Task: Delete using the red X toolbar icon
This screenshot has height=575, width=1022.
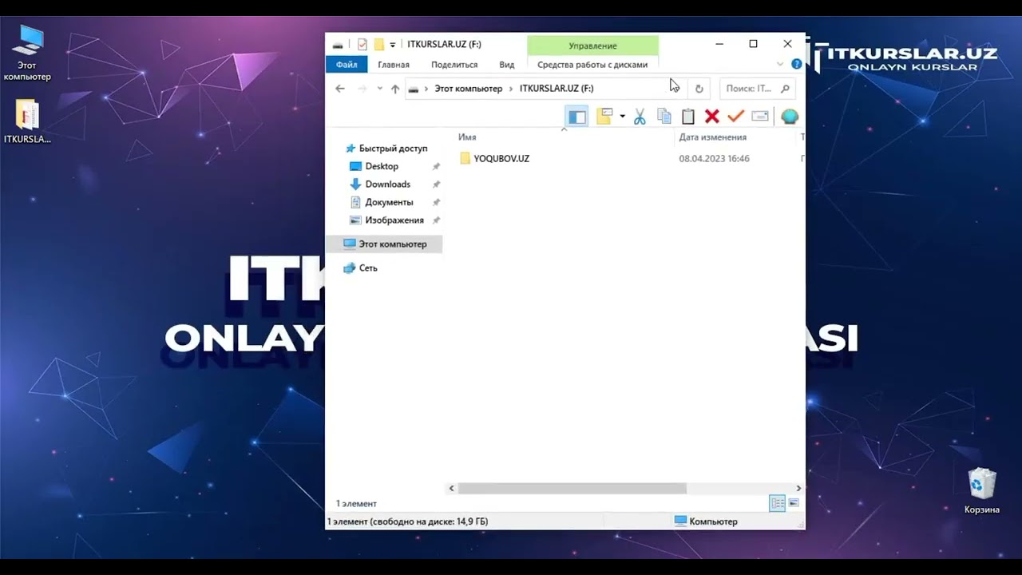Action: click(x=712, y=117)
